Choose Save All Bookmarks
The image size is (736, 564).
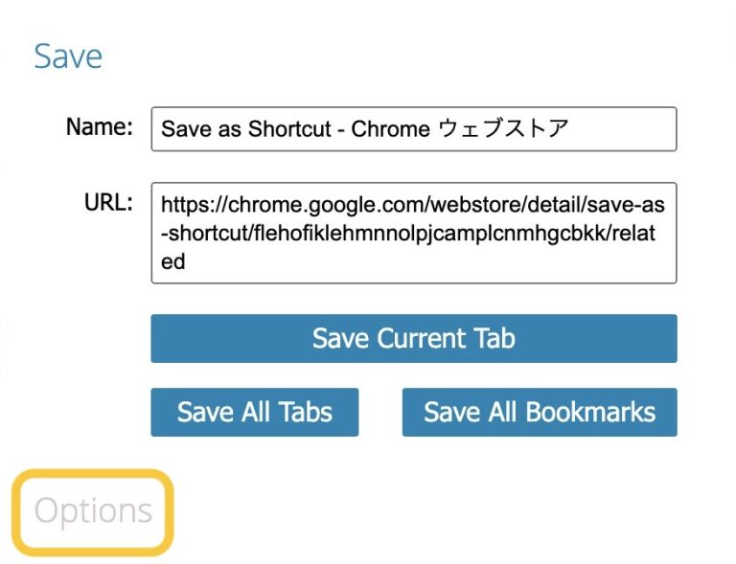pos(540,412)
